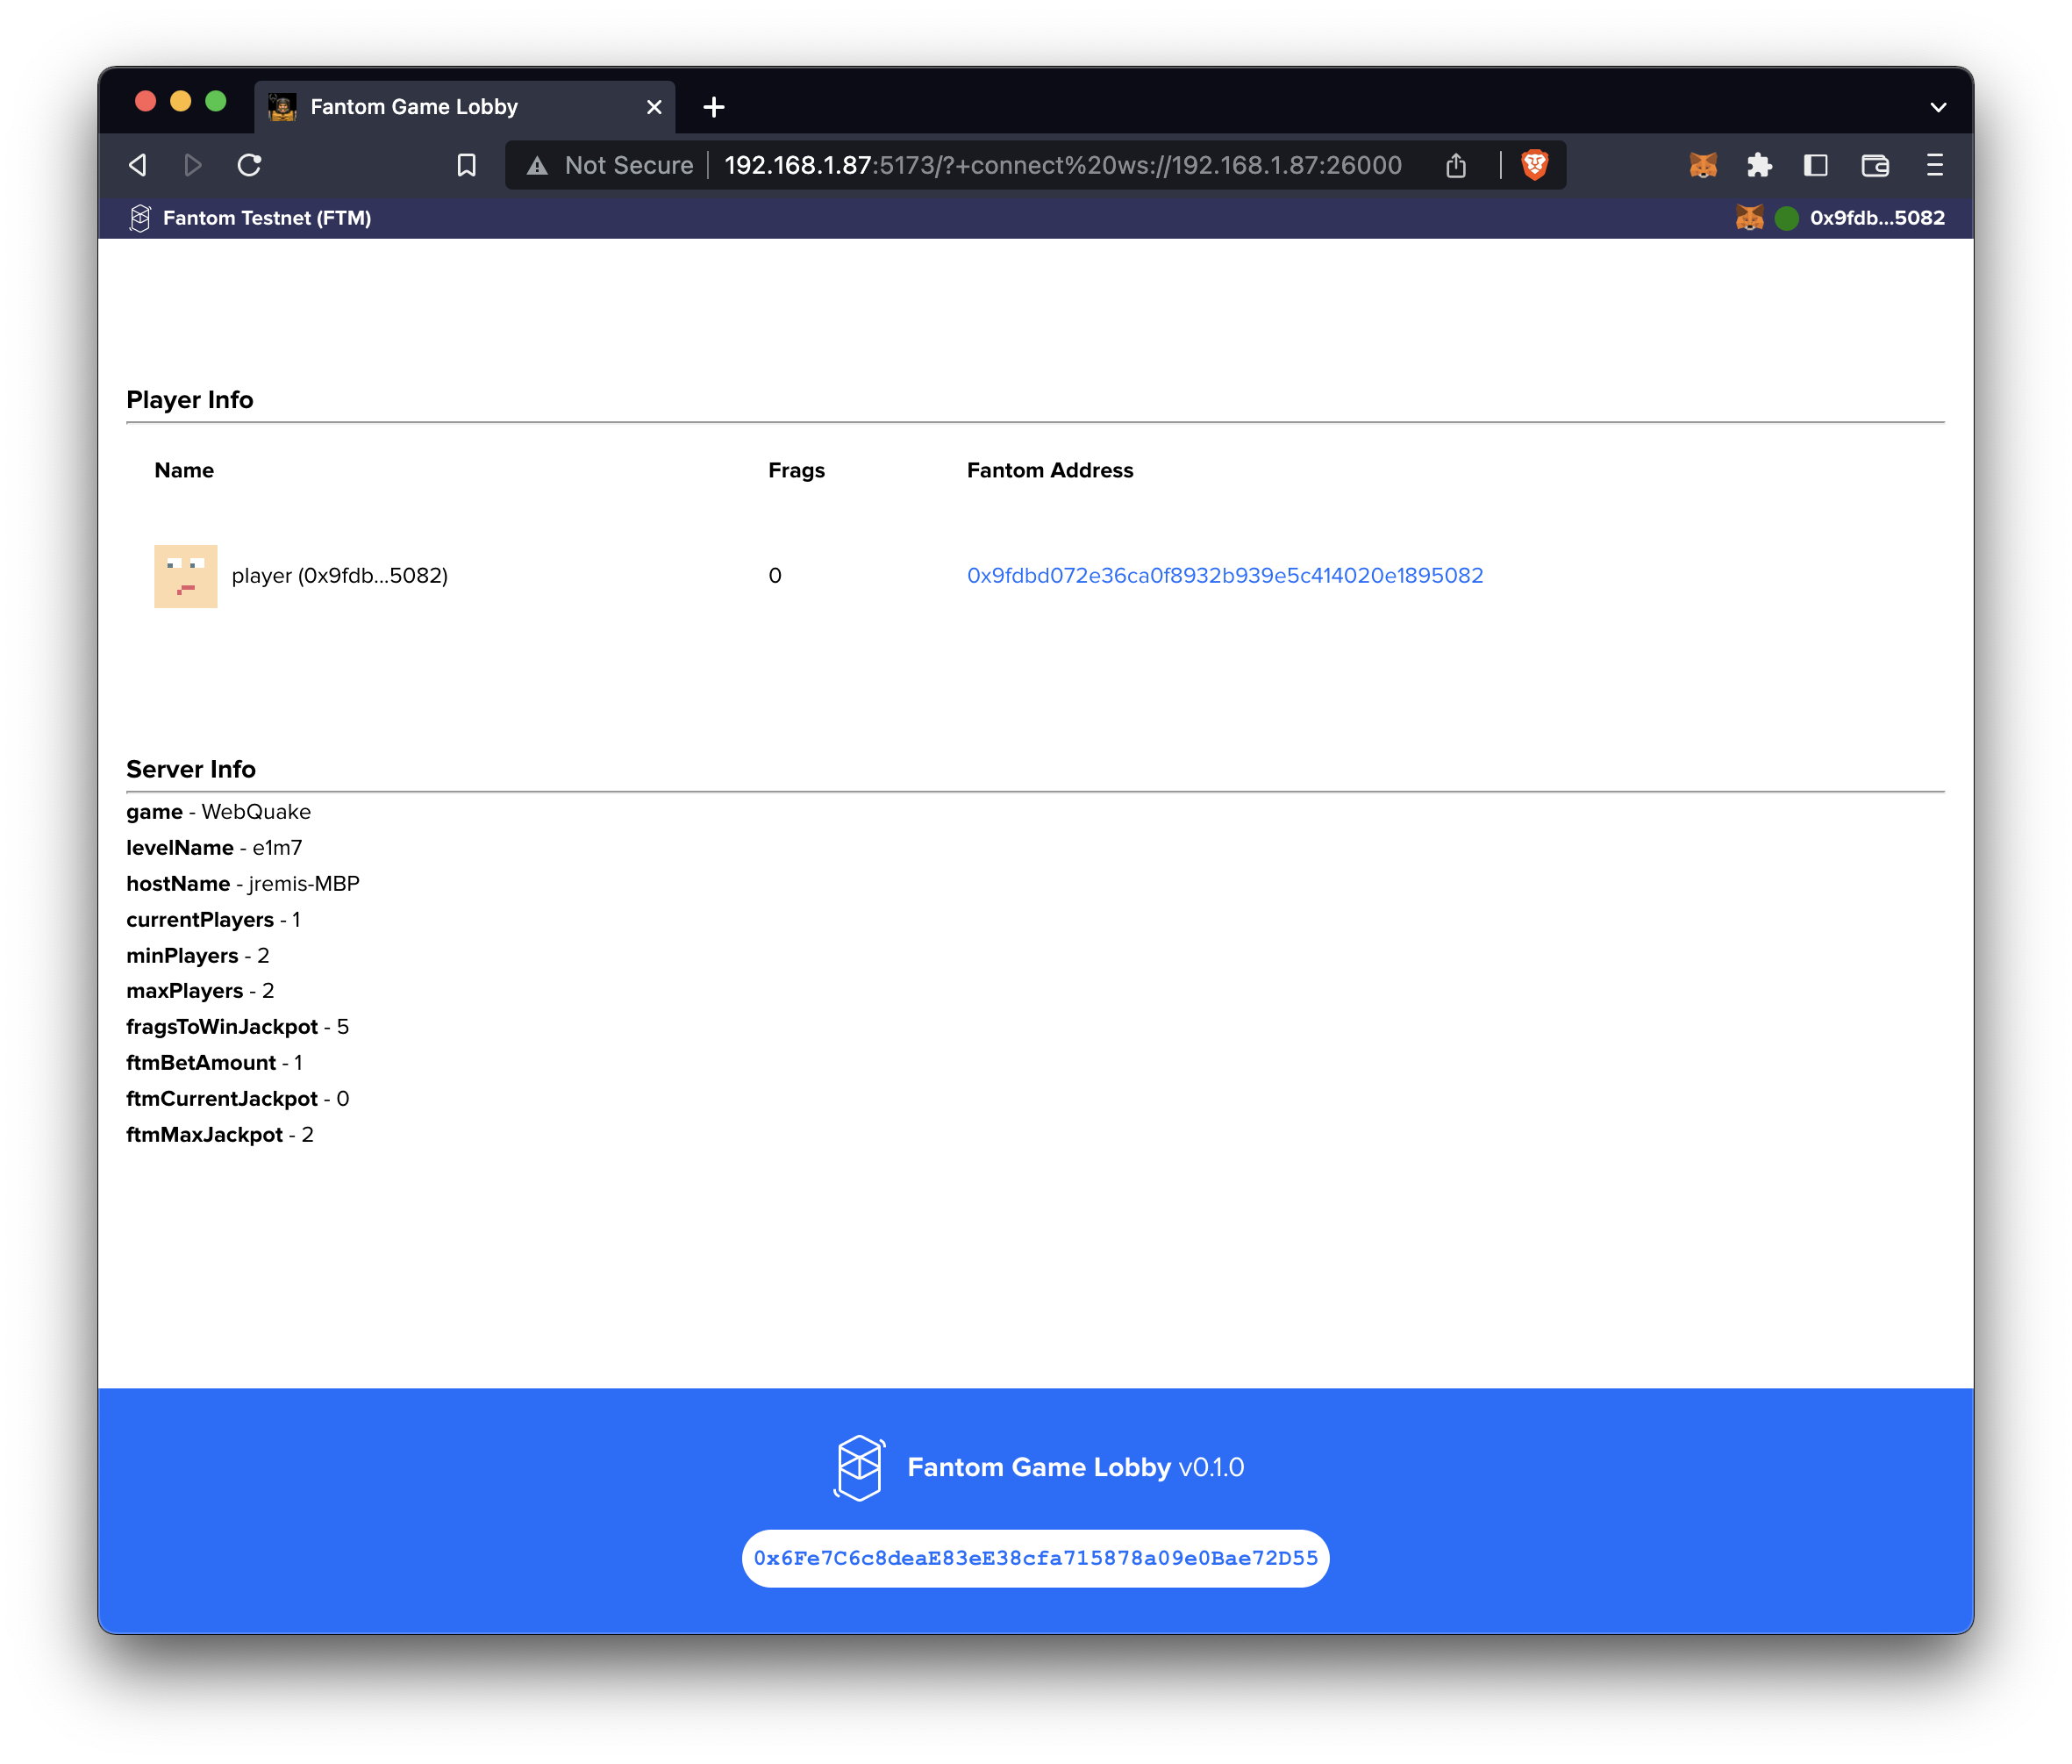Open the extensions puzzle piece menu

tap(1759, 165)
